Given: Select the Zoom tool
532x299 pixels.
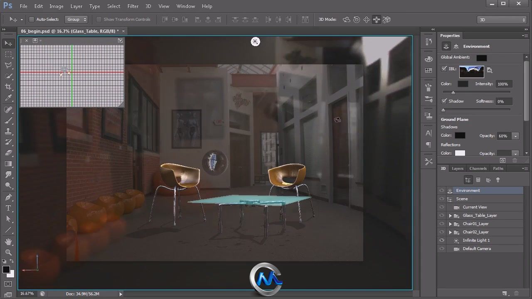Looking at the screenshot, I should pos(8,252).
